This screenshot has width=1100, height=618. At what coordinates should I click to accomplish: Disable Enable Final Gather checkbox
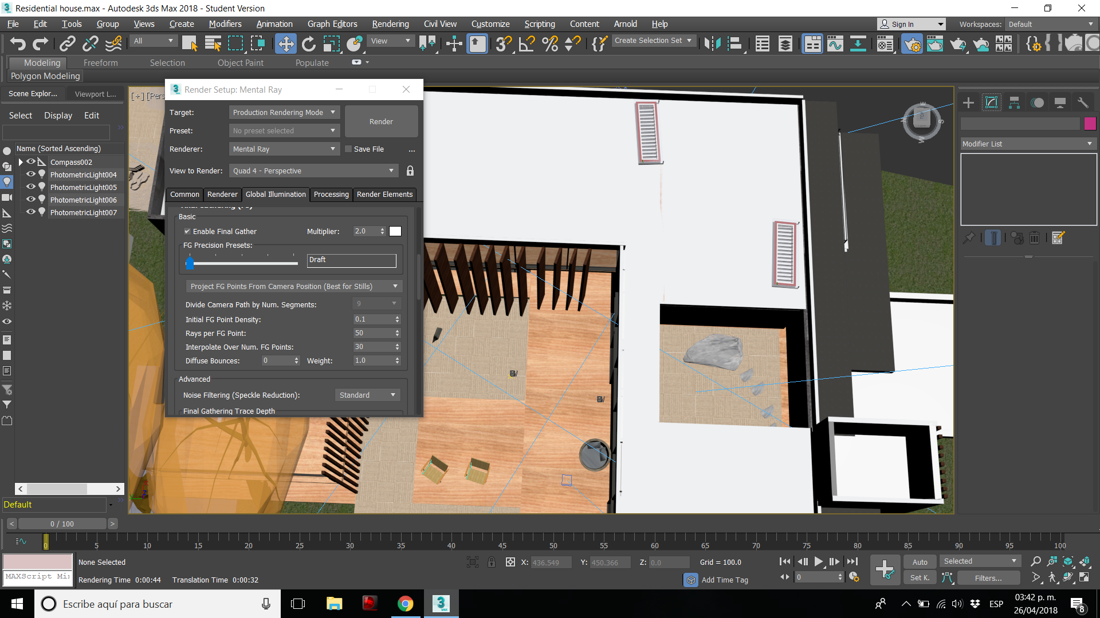point(187,231)
